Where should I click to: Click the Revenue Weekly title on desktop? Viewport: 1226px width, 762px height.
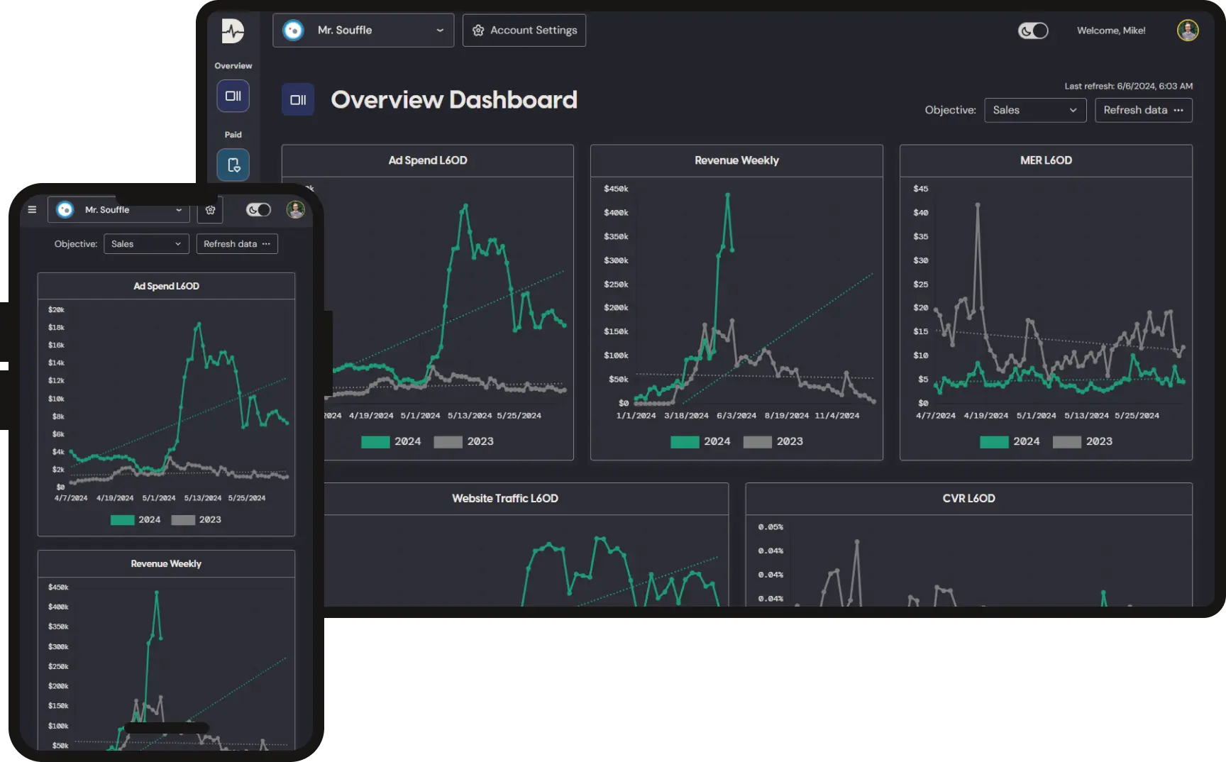736,160
